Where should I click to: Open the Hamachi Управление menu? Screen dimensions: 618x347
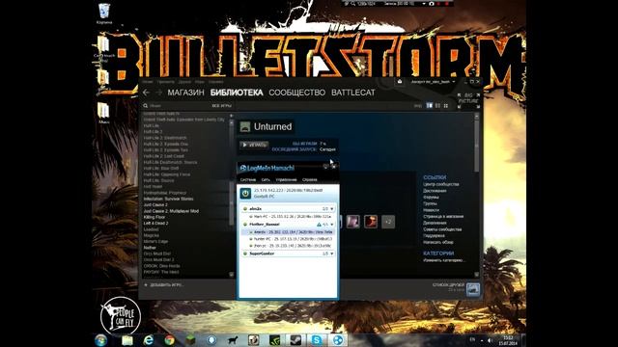click(x=286, y=180)
